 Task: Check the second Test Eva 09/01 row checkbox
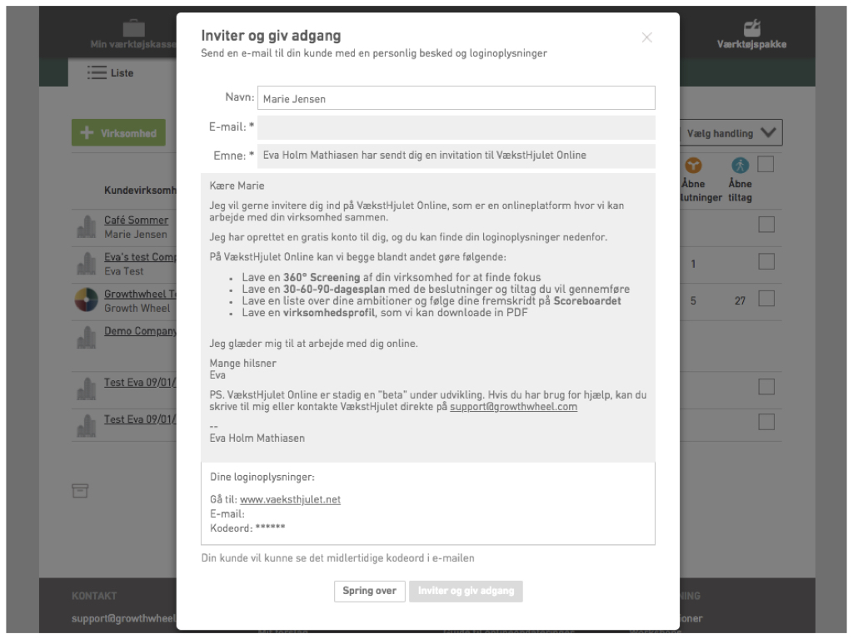coord(766,422)
